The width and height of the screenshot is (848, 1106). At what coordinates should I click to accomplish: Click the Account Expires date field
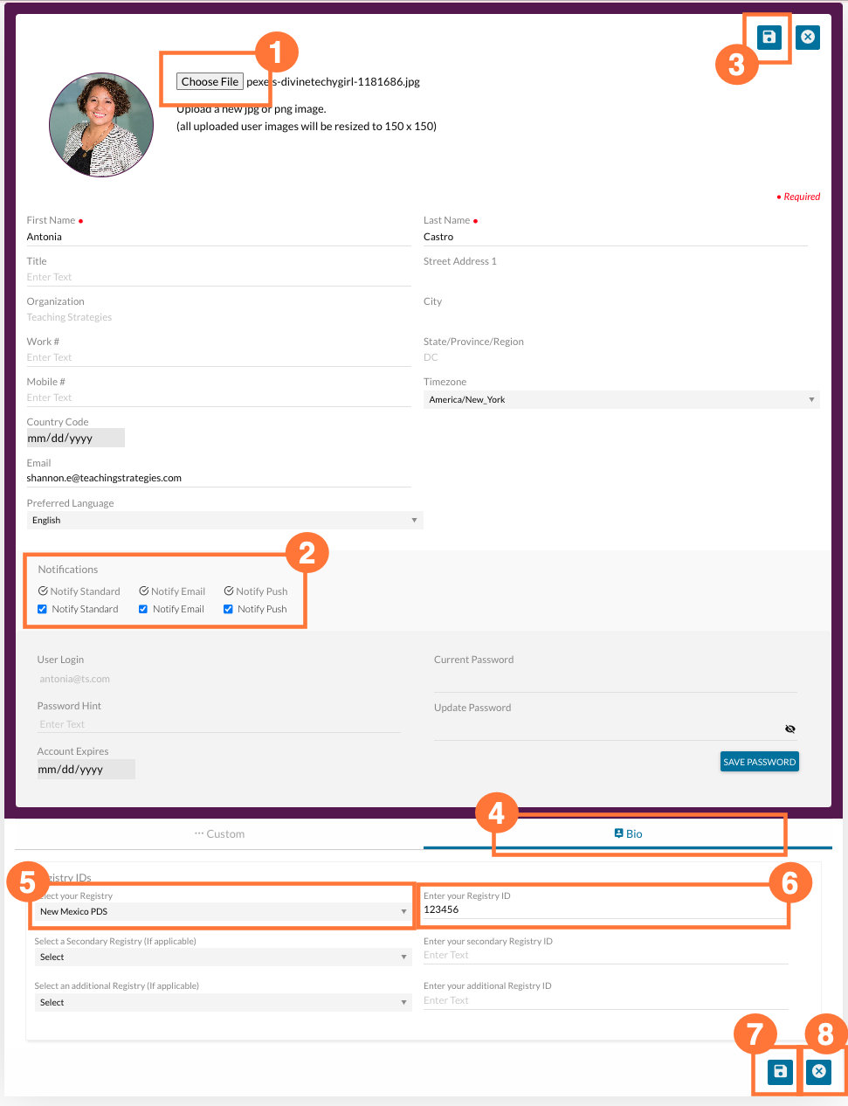pyautogui.click(x=86, y=770)
